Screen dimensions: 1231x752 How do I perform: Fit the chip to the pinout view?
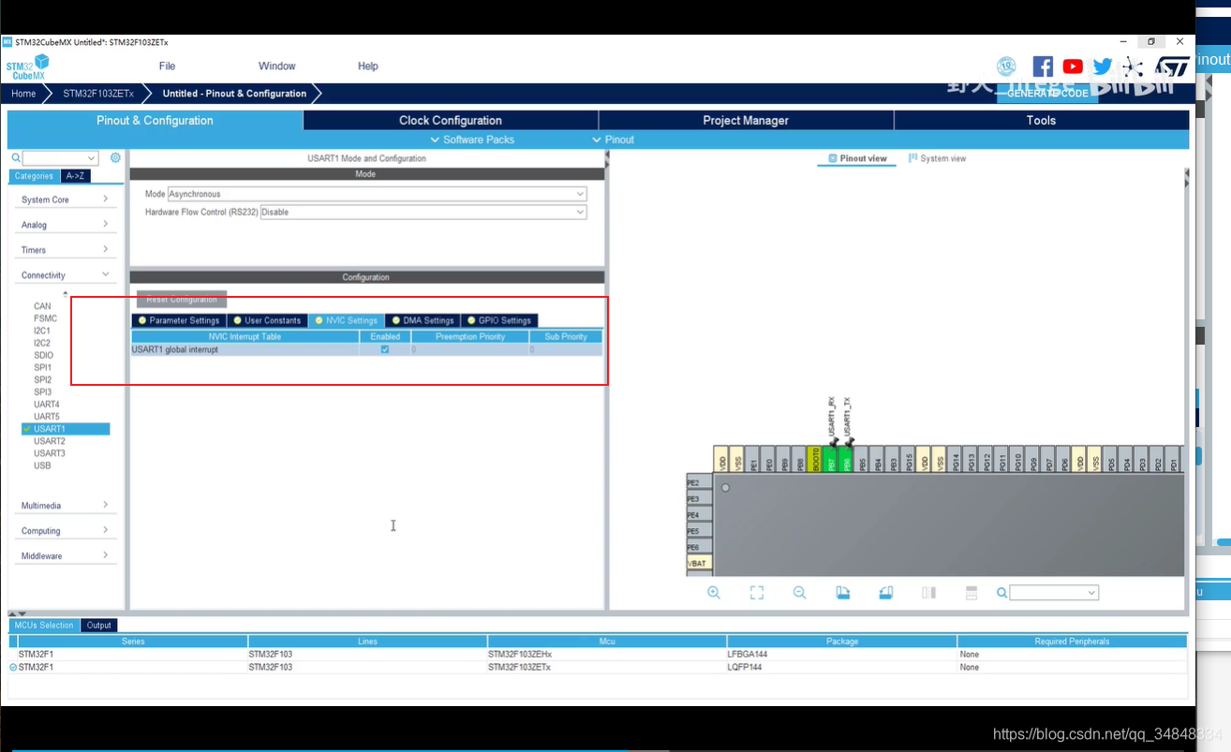(x=757, y=593)
